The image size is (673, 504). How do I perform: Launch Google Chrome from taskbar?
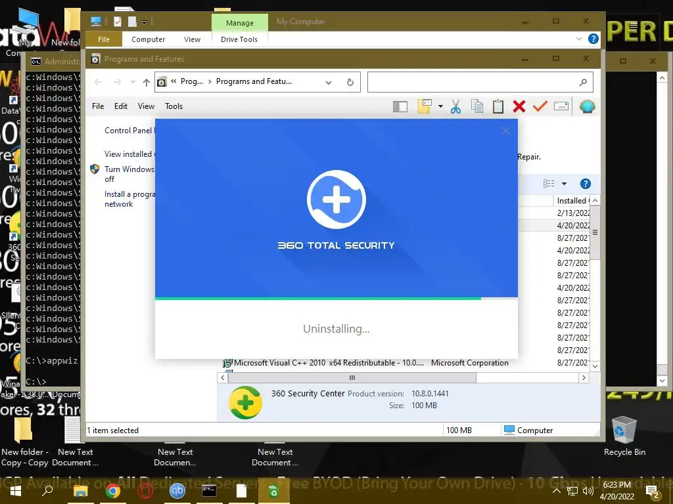[113, 491]
